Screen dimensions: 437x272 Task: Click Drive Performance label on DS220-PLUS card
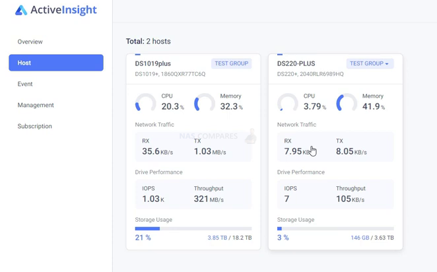coord(301,172)
